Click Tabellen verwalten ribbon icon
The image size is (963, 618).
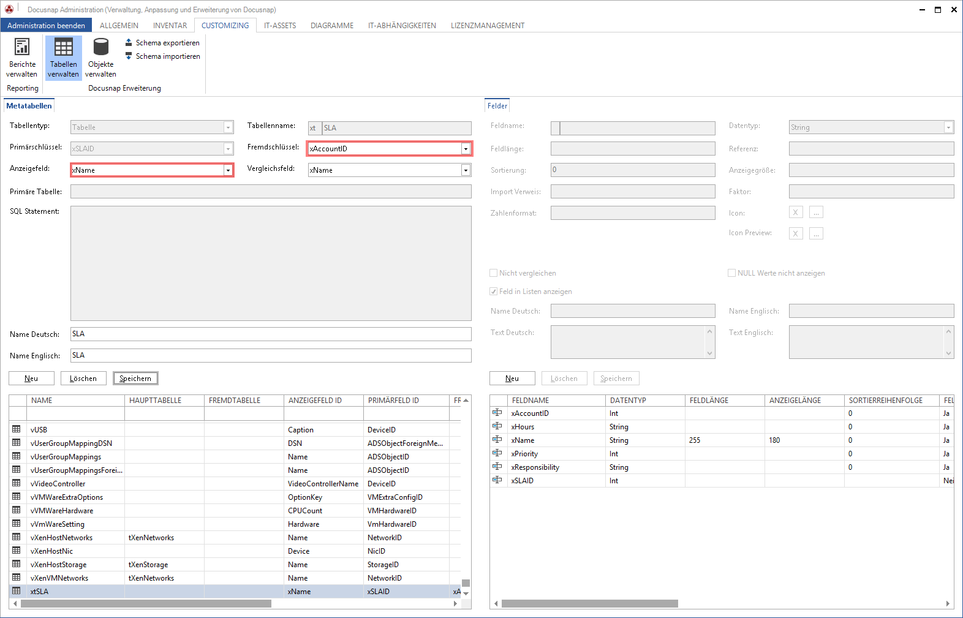[x=64, y=47]
